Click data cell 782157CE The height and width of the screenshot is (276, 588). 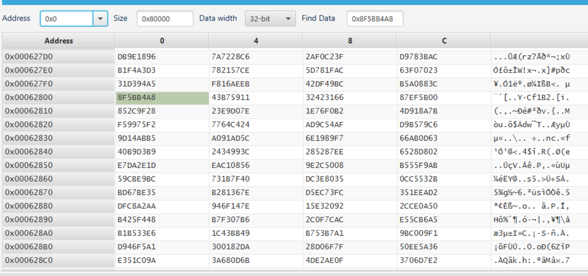tap(256, 71)
